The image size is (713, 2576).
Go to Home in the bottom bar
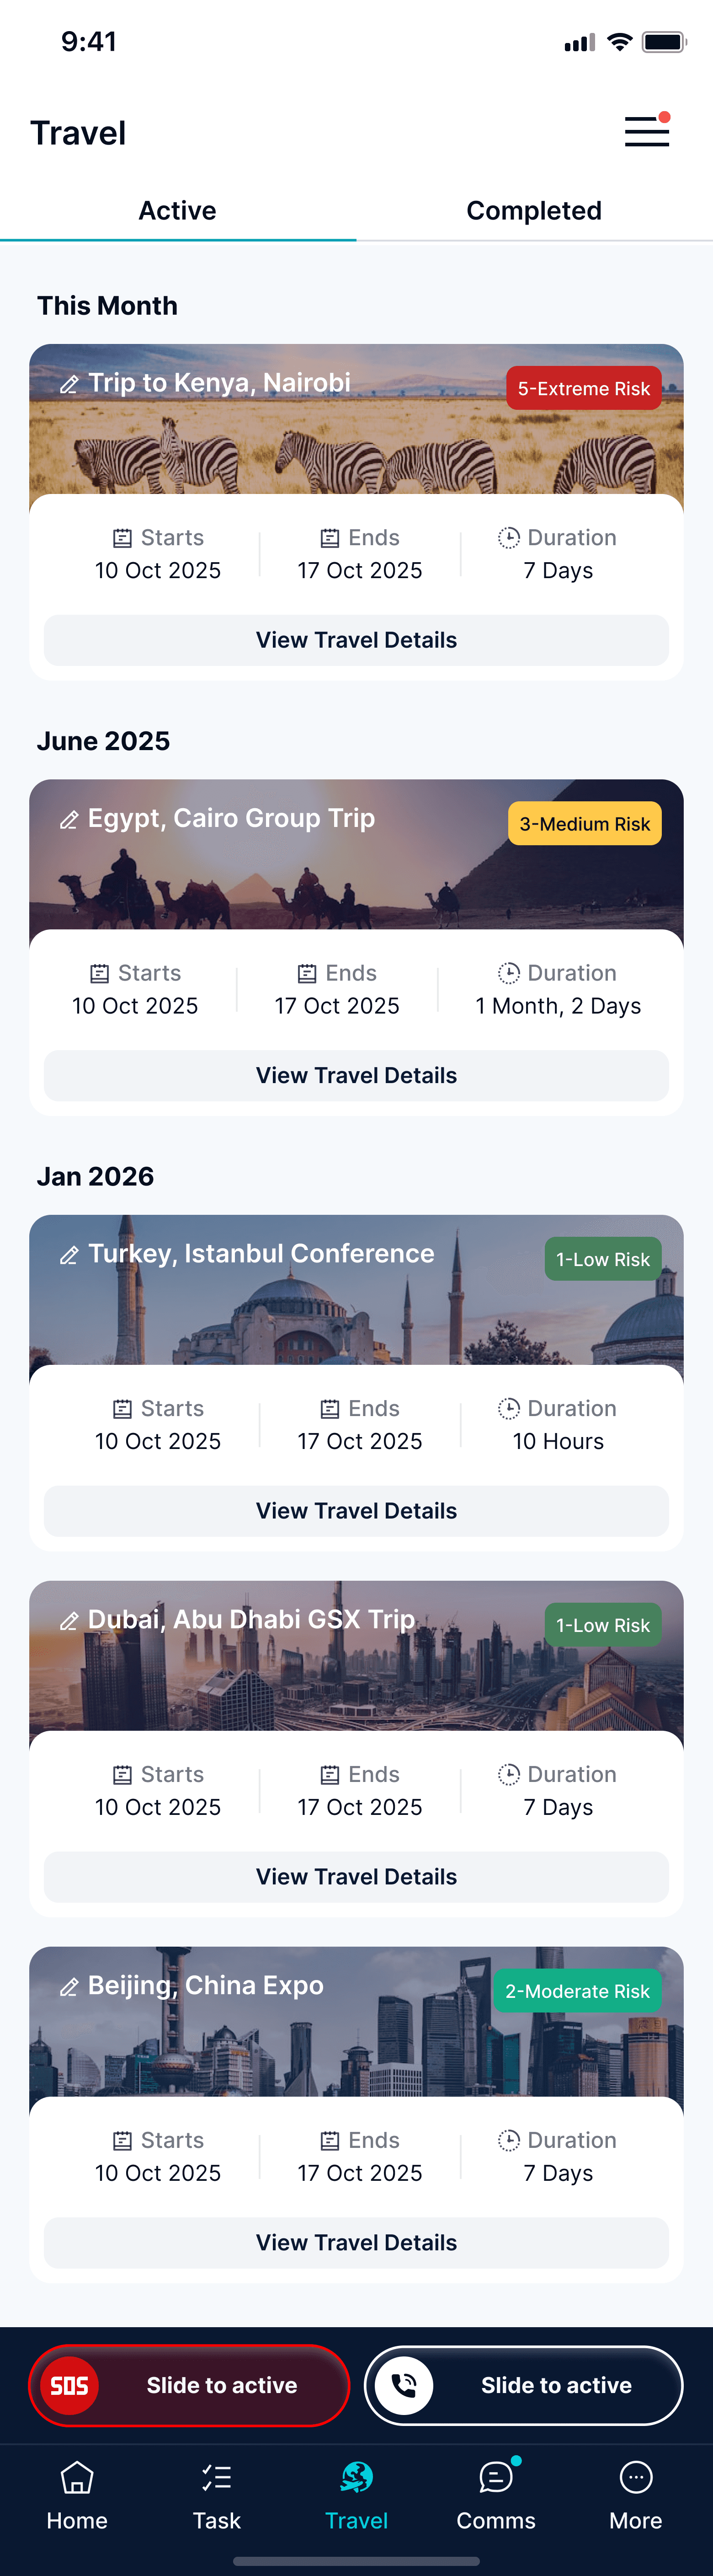click(x=77, y=2494)
